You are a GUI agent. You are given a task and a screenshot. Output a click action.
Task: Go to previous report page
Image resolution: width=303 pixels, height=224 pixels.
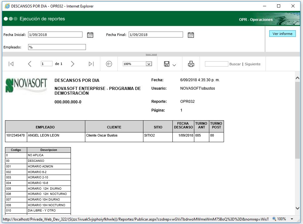click(30, 64)
